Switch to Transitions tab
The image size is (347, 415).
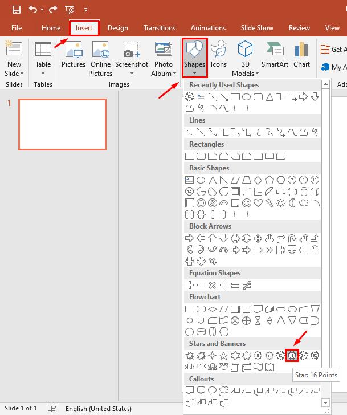coord(160,28)
